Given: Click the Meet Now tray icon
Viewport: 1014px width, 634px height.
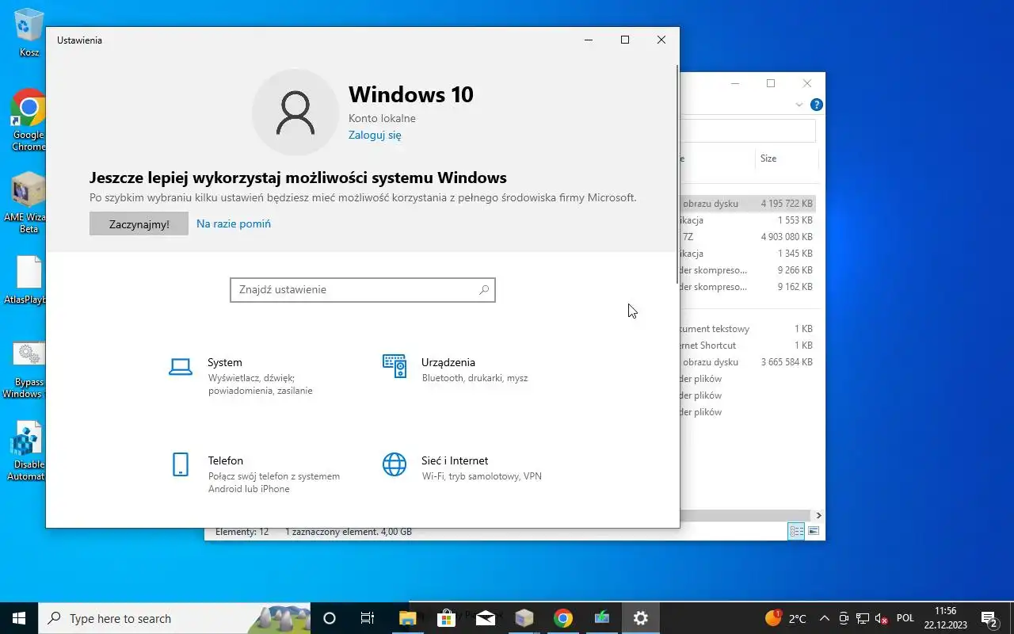Looking at the screenshot, I should 844,618.
